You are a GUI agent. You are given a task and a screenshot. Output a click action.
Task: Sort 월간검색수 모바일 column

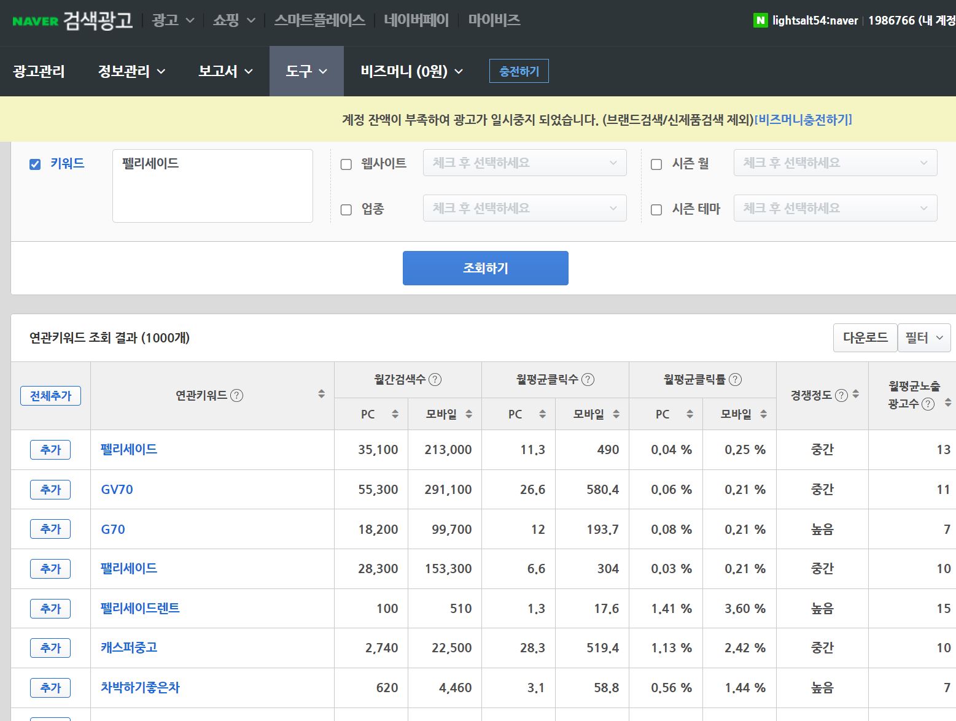[x=468, y=414]
